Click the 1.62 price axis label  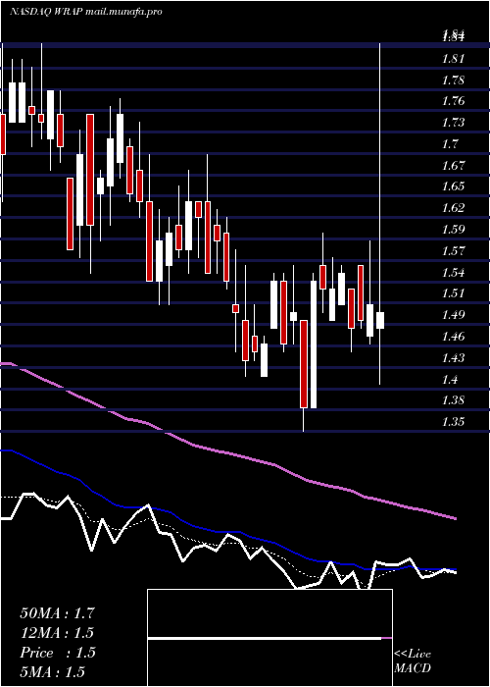point(453,208)
